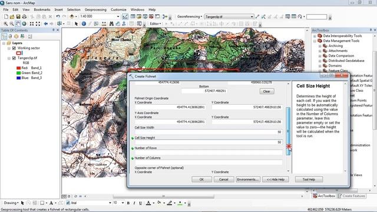Click OK in Create Fishnet dialog
This screenshot has width=377, height=212.
(201, 180)
